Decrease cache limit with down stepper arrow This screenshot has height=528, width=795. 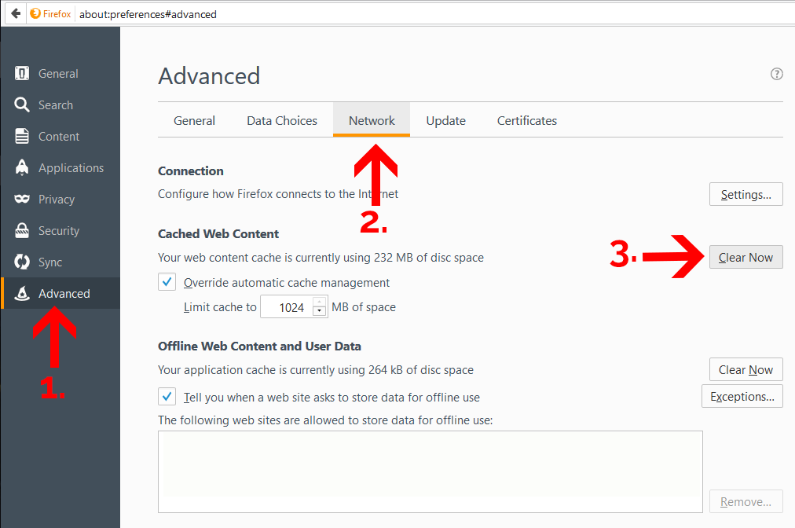(320, 311)
